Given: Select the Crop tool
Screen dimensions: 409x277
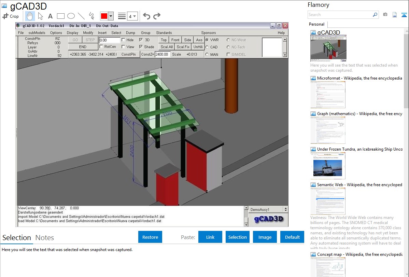Looking at the screenshot, I should coord(11,16).
